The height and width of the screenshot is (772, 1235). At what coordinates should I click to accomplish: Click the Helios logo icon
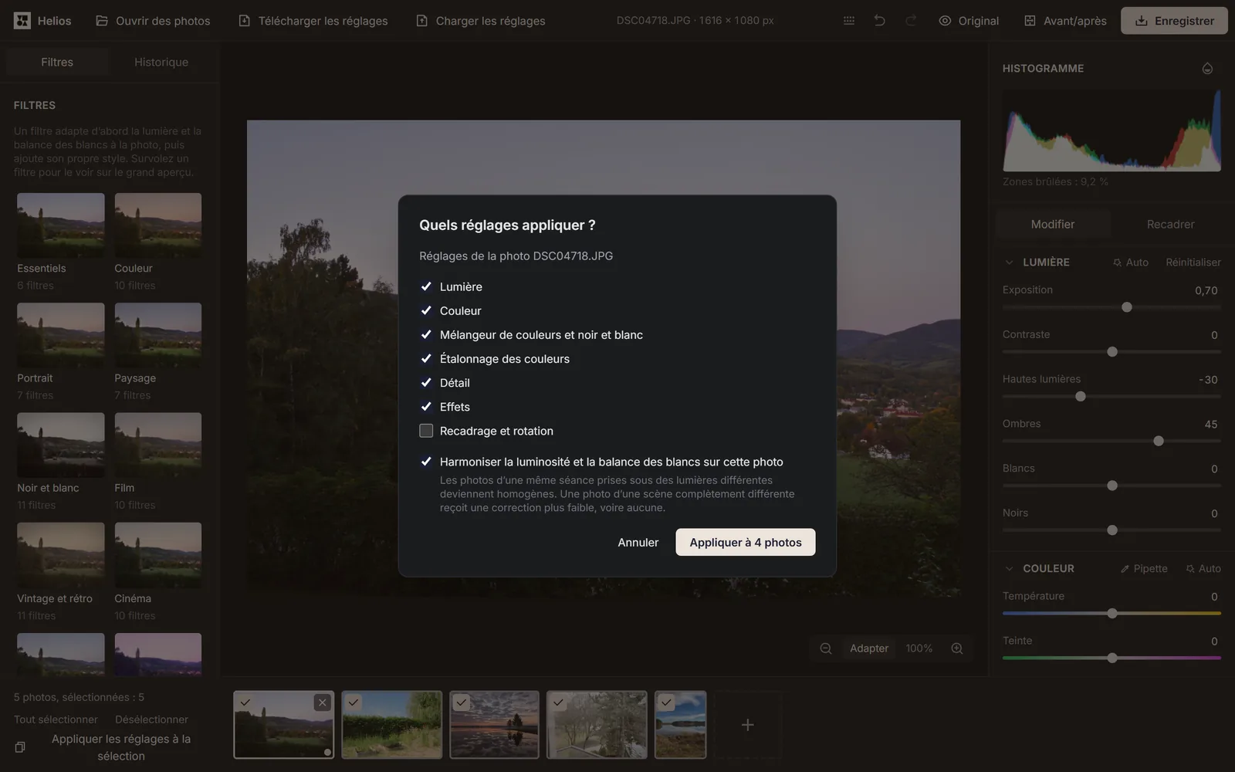22,21
